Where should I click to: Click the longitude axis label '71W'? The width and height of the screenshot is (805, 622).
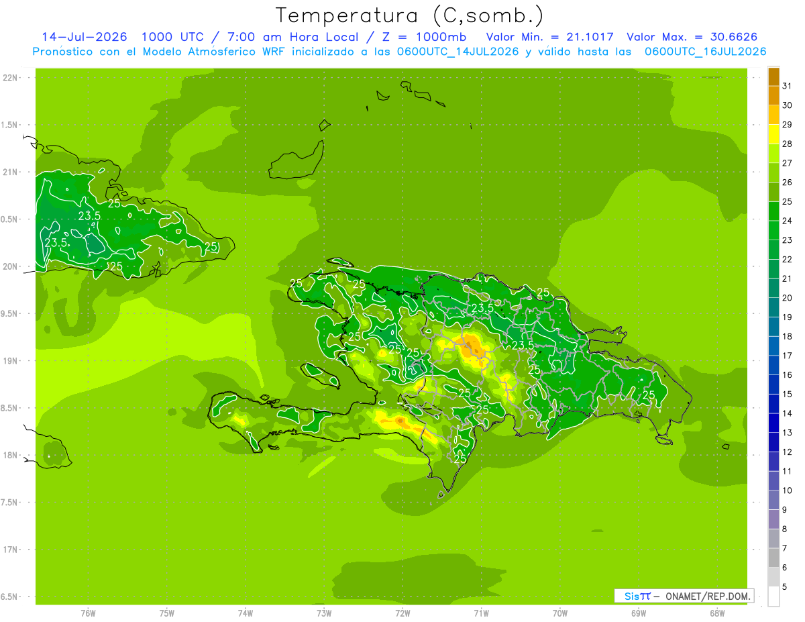tap(481, 613)
